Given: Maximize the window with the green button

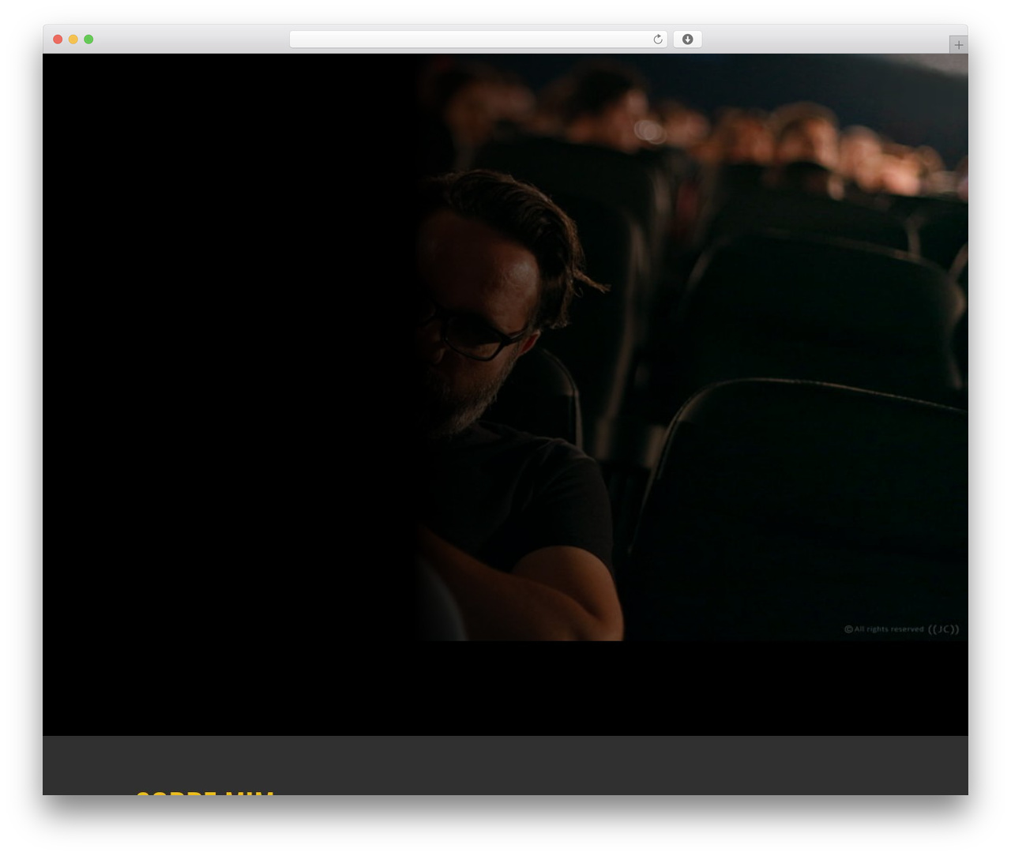Looking at the screenshot, I should (x=88, y=39).
